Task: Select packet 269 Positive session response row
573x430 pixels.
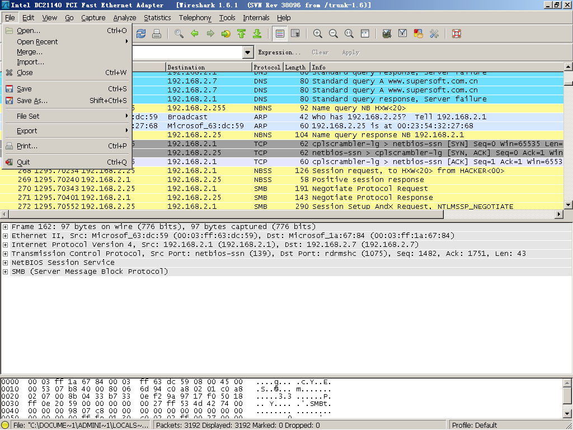Action: [x=282, y=180]
